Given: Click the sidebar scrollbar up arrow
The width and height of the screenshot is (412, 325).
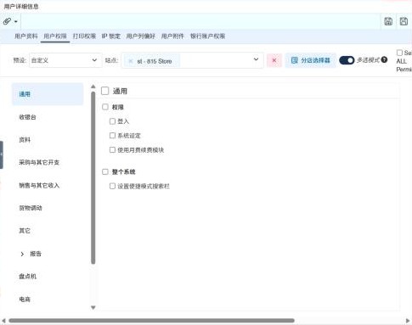Looking at the screenshot, I should [x=93, y=87].
